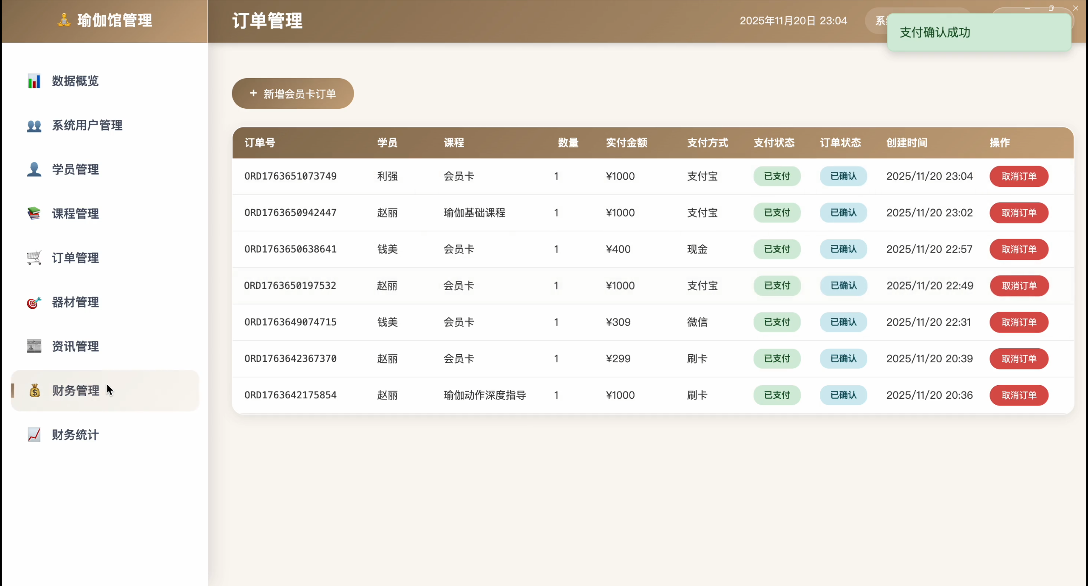Screen dimensions: 1088x586
Task: Click the 已支付 badge on the ¥299 order
Action: tap(777, 359)
